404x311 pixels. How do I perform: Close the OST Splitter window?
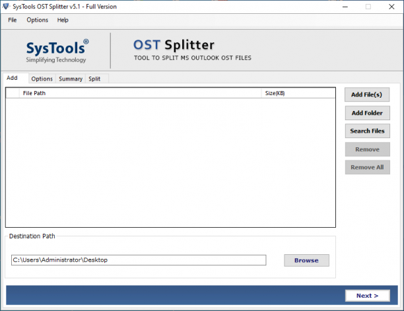[391, 7]
